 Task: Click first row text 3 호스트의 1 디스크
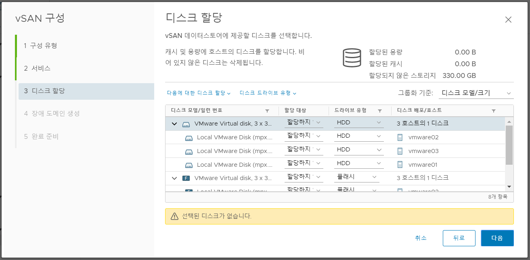coord(423,123)
